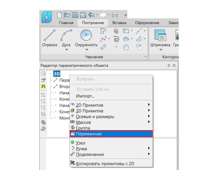Choose Импорт... in the context menu
The height and width of the screenshot is (170, 218).
[85, 96]
